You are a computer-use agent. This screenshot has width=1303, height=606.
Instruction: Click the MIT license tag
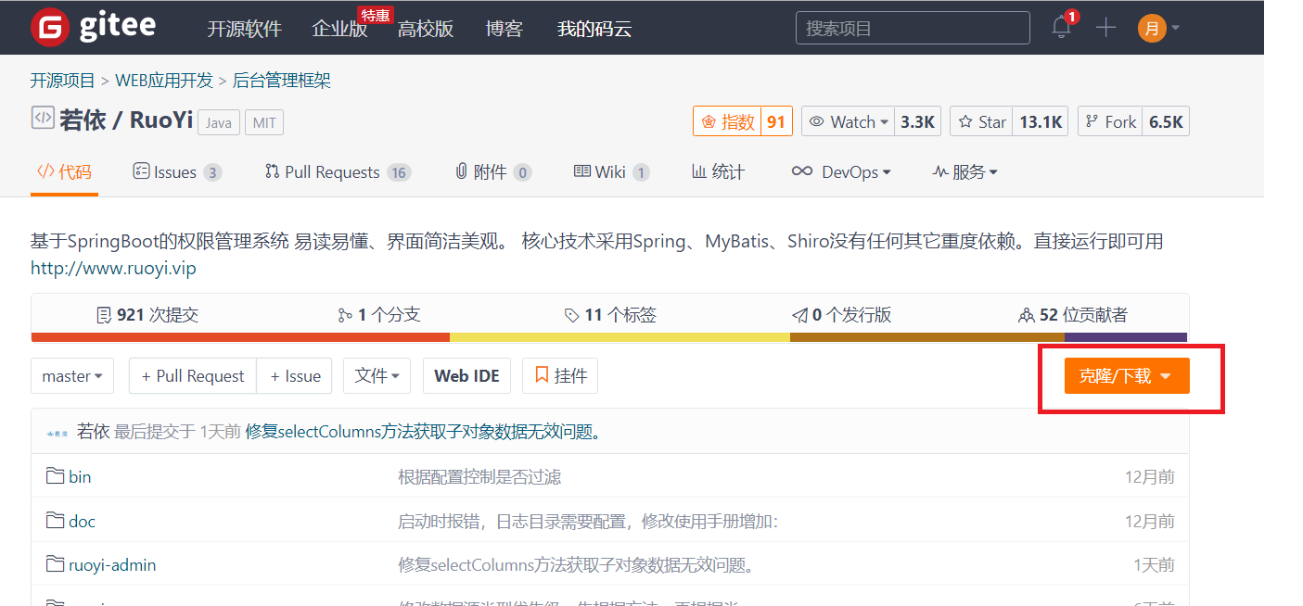click(264, 123)
